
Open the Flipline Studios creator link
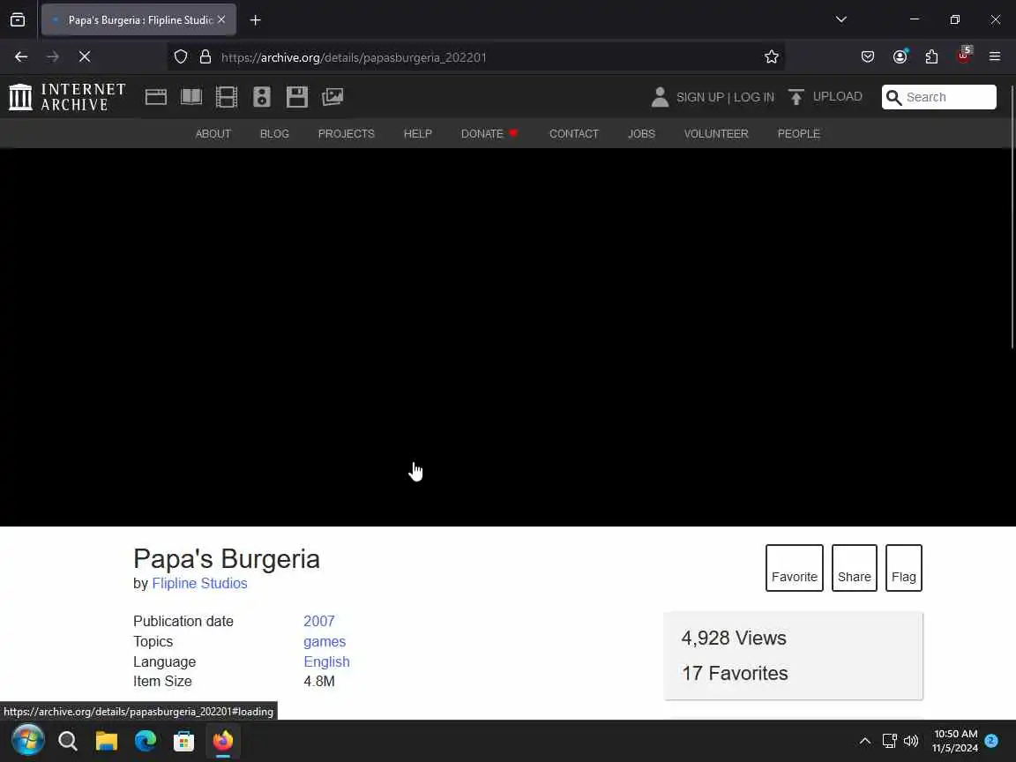(x=199, y=583)
